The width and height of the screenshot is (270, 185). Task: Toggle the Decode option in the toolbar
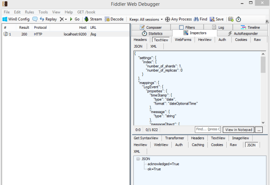[114, 19]
